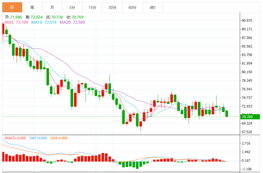Click the 87.366 price axis label

tap(247, 38)
